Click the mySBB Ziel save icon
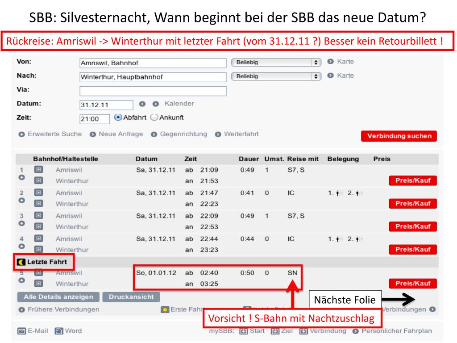The image size is (457, 343). coord(275,331)
